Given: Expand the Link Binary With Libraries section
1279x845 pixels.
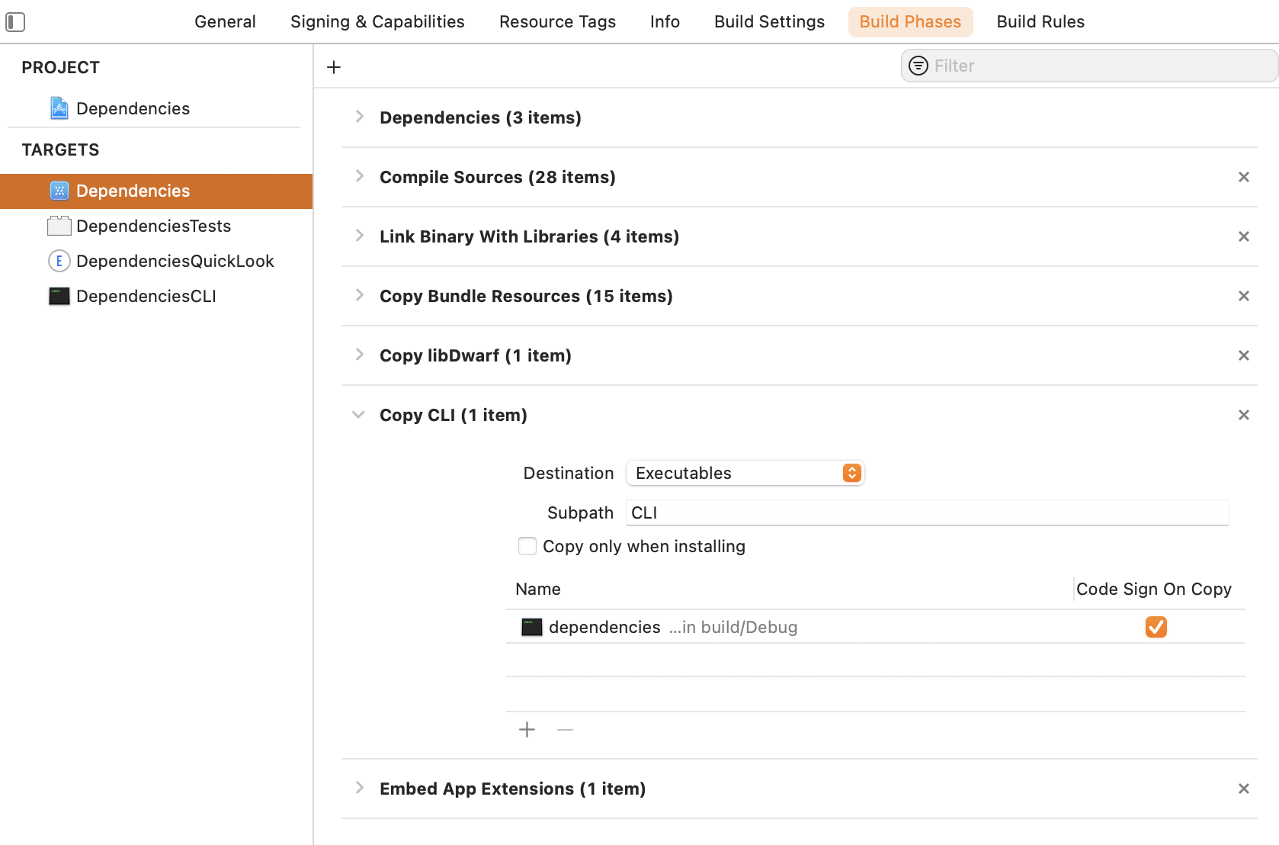Looking at the screenshot, I should click(x=359, y=236).
